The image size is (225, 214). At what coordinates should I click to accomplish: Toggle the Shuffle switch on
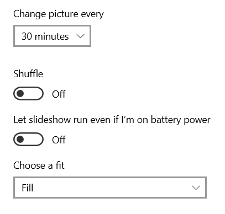point(28,94)
